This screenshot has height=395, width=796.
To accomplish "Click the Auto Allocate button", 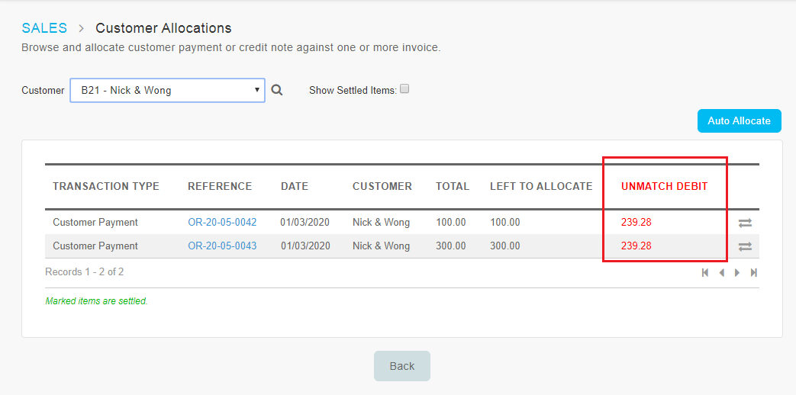I will tap(739, 120).
